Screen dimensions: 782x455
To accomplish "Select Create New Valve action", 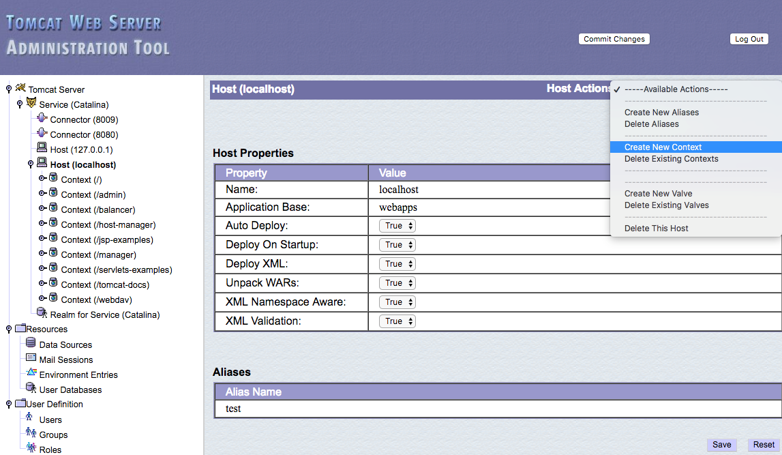I will (x=658, y=194).
